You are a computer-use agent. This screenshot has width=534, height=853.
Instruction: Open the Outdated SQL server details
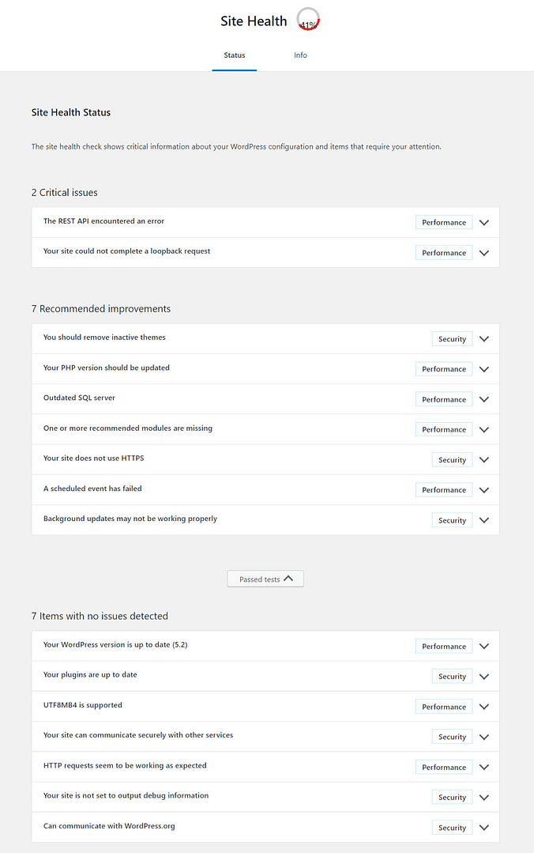coord(483,398)
